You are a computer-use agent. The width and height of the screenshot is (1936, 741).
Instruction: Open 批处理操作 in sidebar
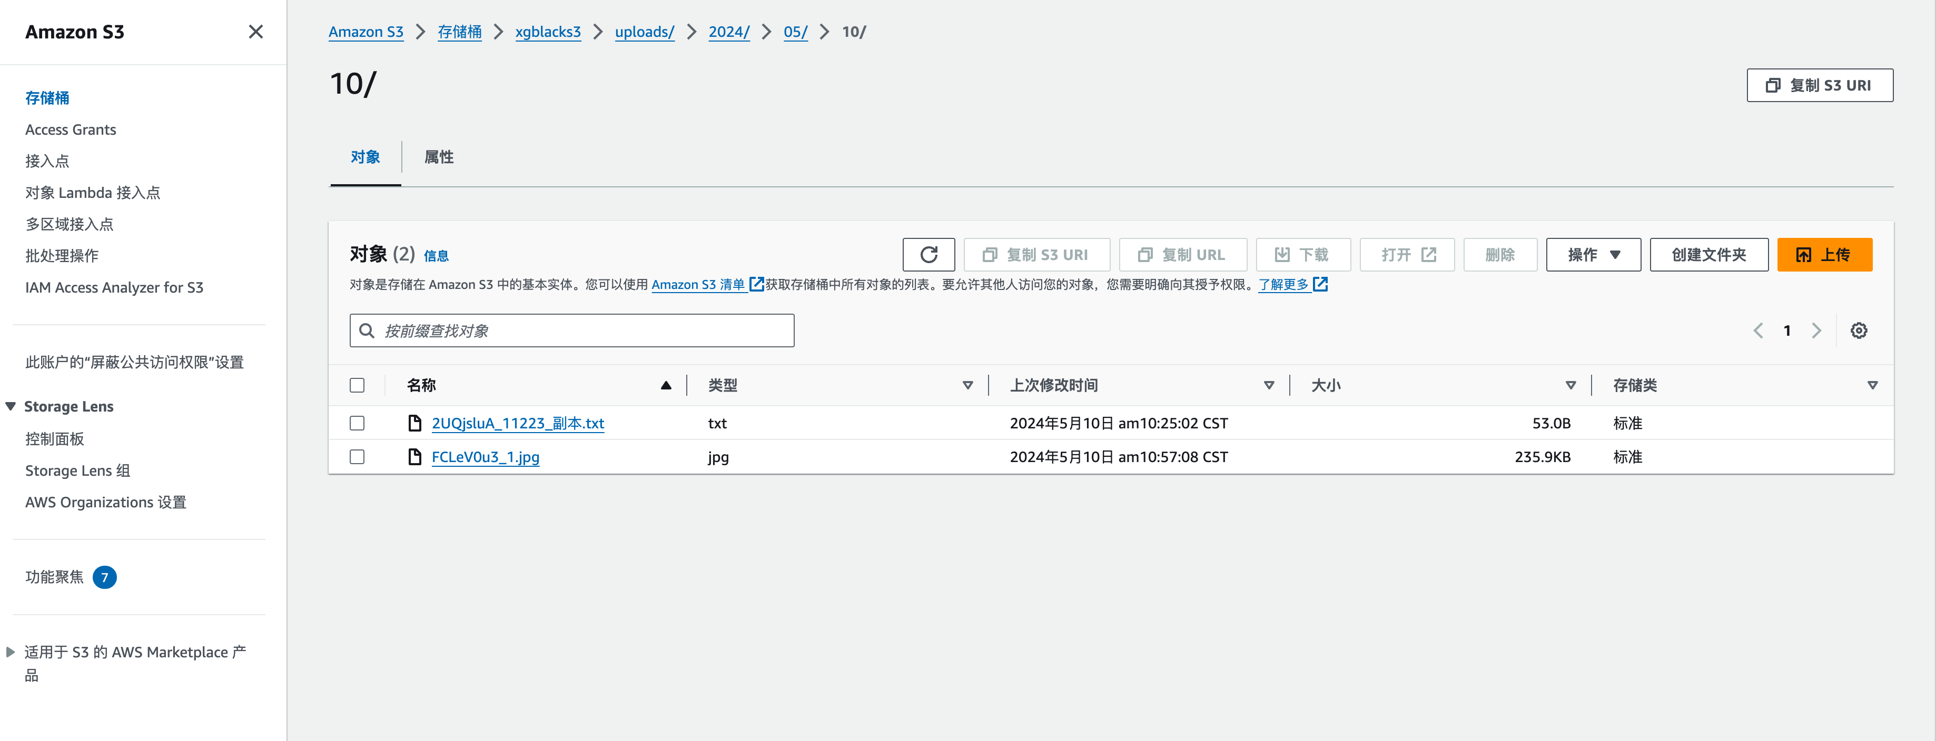tap(62, 255)
